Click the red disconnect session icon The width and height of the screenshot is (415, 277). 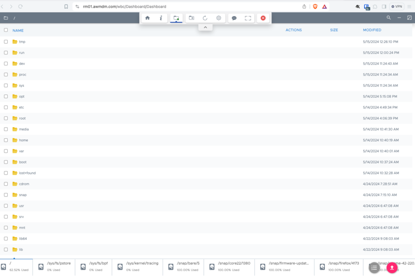[263, 18]
